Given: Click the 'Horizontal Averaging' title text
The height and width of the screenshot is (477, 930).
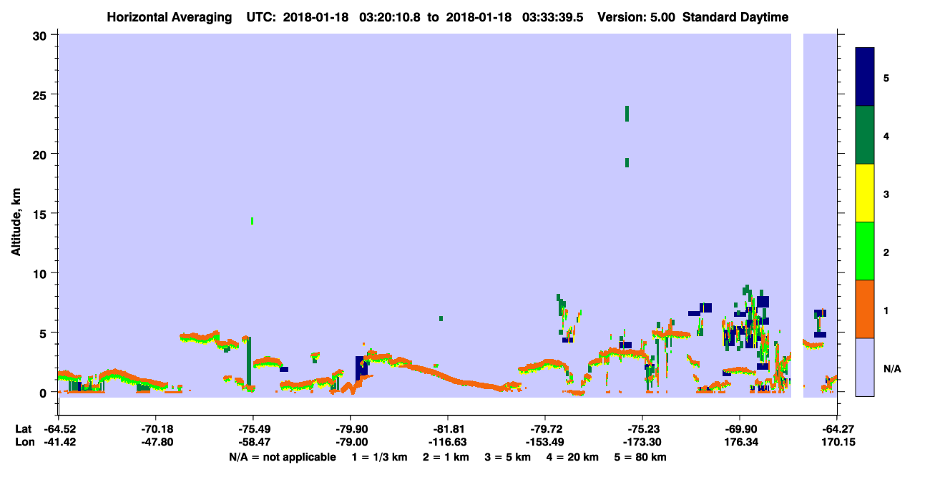Looking at the screenshot, I should (x=168, y=17).
